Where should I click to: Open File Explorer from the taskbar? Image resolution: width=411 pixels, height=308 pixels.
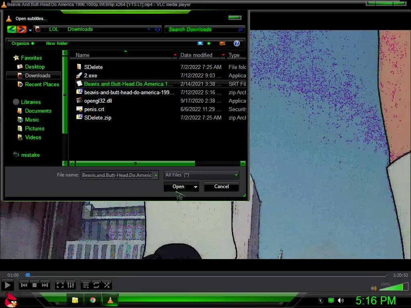coord(75,300)
